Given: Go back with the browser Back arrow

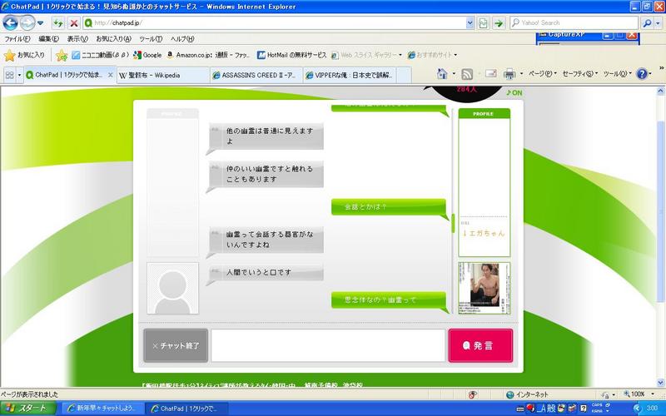Looking at the screenshot, I should tap(10, 22).
